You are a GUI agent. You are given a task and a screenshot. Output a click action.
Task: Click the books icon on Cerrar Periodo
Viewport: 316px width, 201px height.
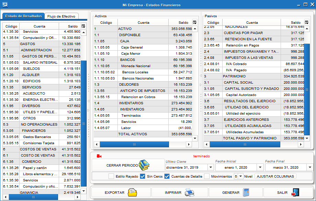tap(144, 165)
